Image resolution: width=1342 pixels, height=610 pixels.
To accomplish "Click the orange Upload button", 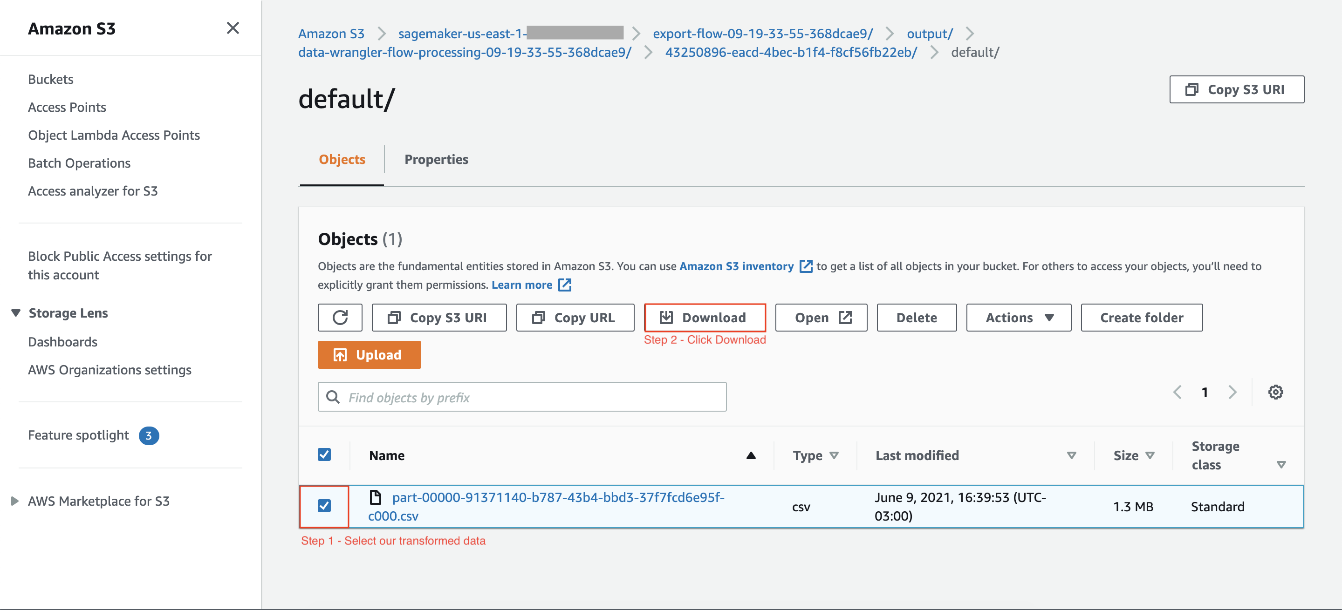I will pyautogui.click(x=370, y=355).
